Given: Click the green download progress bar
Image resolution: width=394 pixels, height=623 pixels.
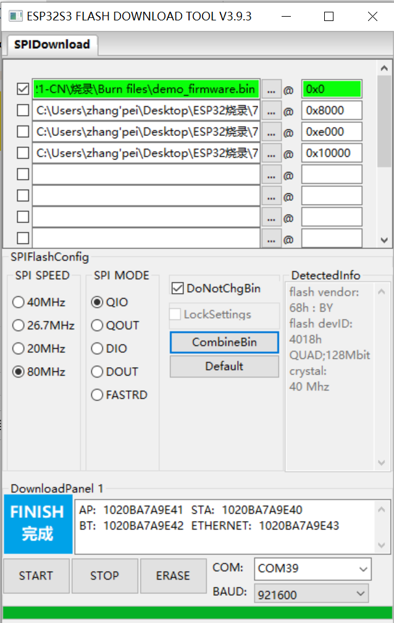Looking at the screenshot, I should click(196, 612).
